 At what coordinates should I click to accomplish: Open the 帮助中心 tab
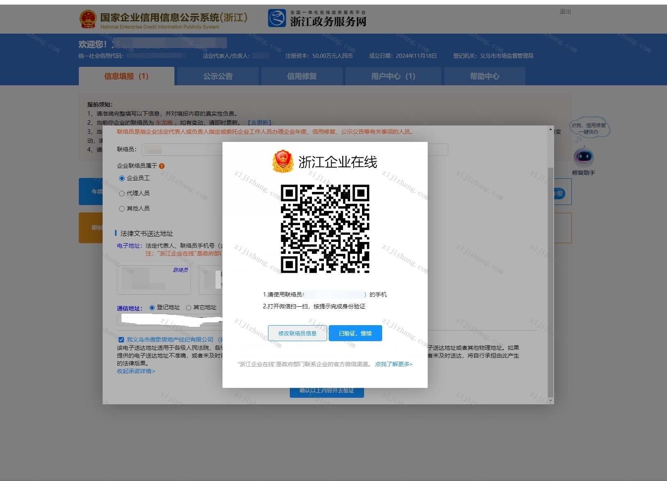pyautogui.click(x=485, y=76)
